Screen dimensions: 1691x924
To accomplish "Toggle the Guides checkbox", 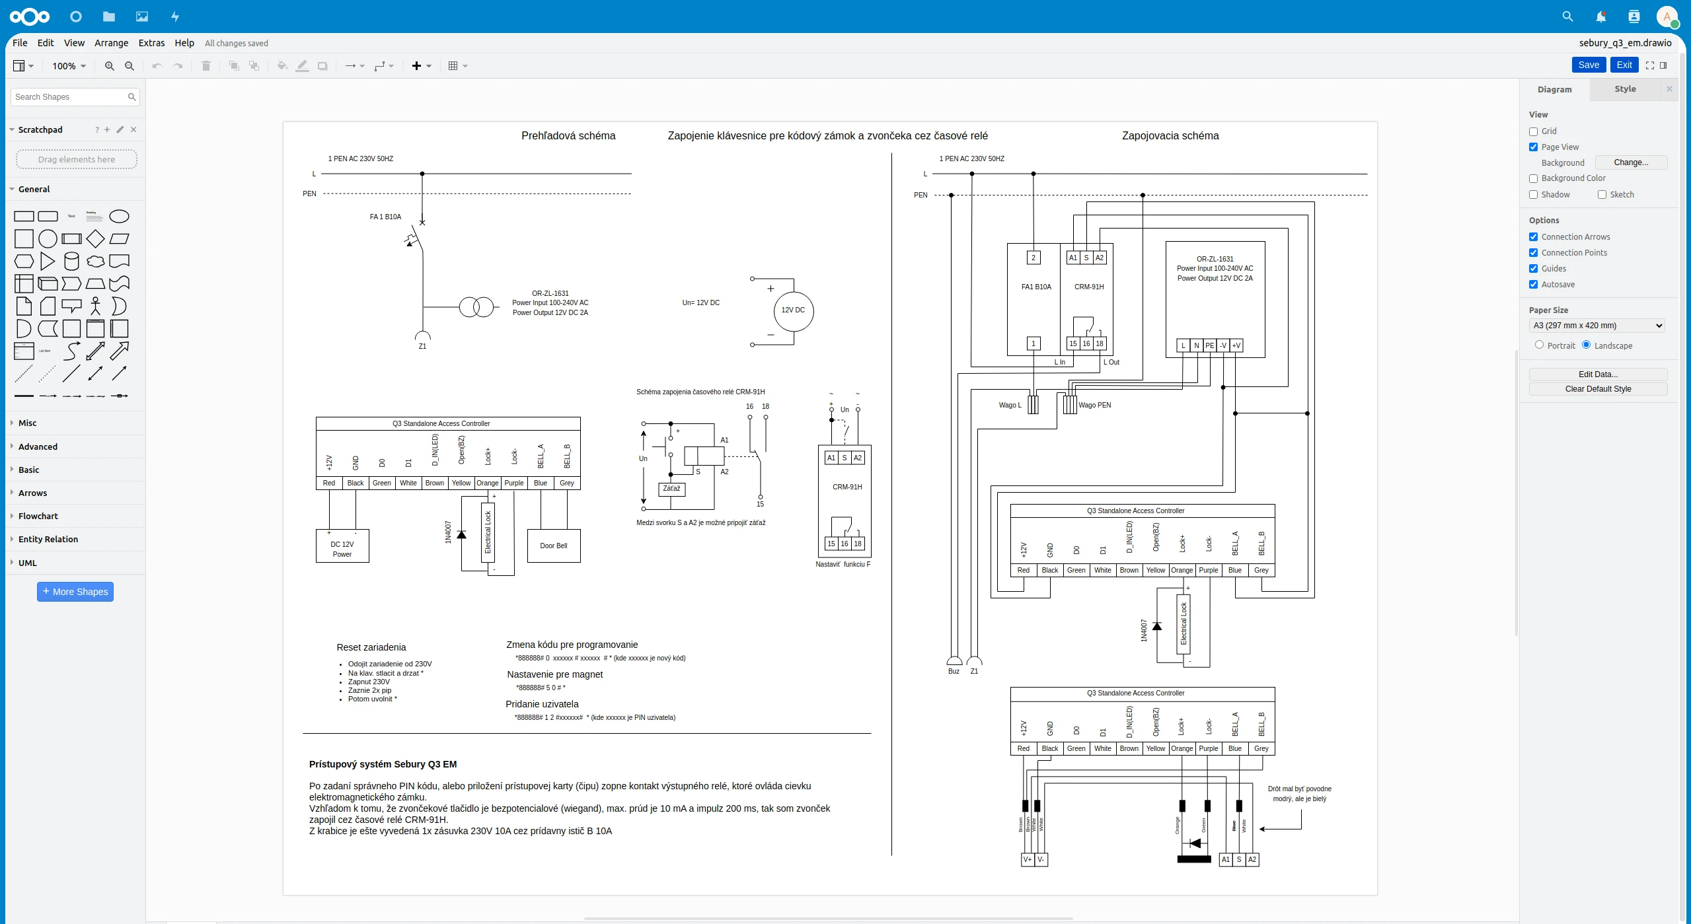I will point(1533,269).
